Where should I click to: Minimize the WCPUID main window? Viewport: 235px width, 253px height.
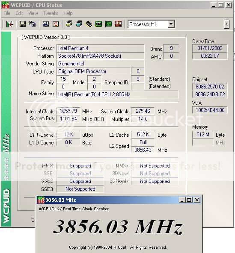tap(214, 5)
